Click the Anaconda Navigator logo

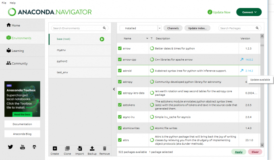(50, 12)
